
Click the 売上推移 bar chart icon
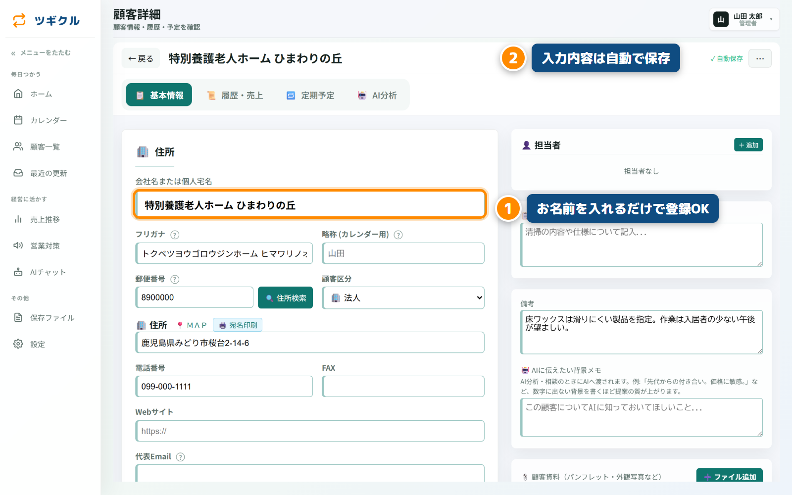click(18, 219)
